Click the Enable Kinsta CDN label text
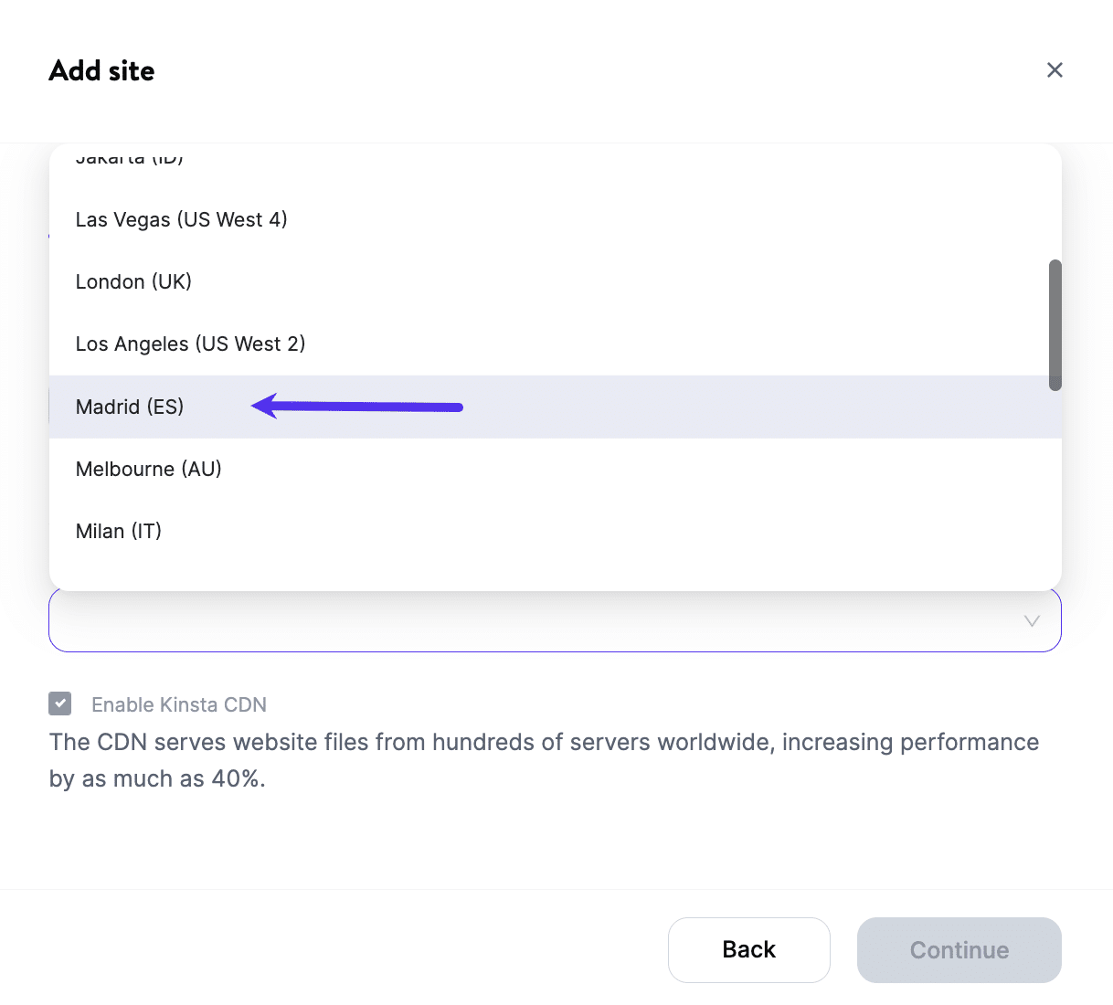Viewport: 1113px width, 1005px height. coord(178,704)
